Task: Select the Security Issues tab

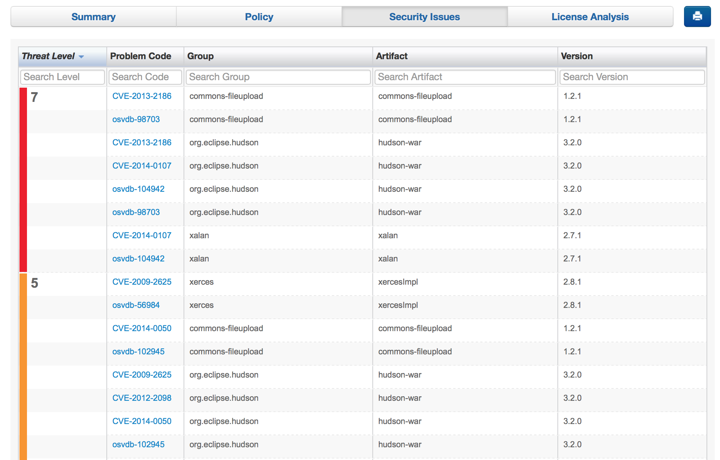Action: pos(424,17)
